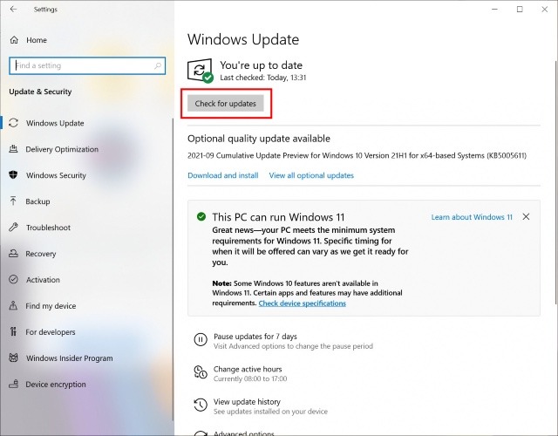Open the Recovery settings page

[x=41, y=254]
